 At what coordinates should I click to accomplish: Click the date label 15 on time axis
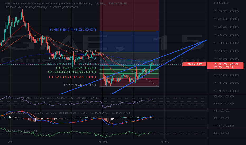point(165,142)
